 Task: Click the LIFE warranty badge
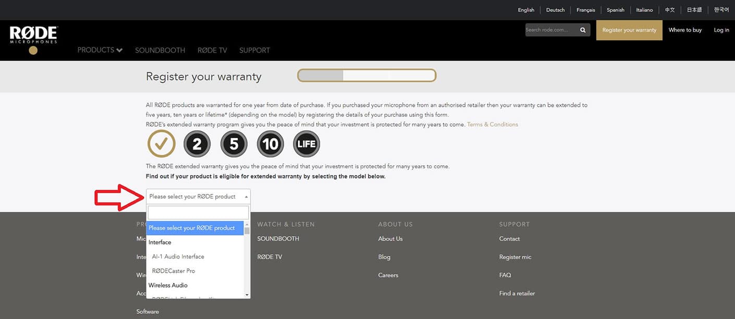307,144
